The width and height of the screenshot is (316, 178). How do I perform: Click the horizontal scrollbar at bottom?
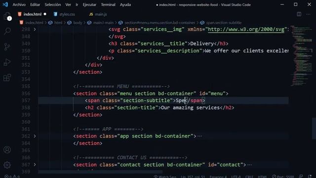click(100, 172)
